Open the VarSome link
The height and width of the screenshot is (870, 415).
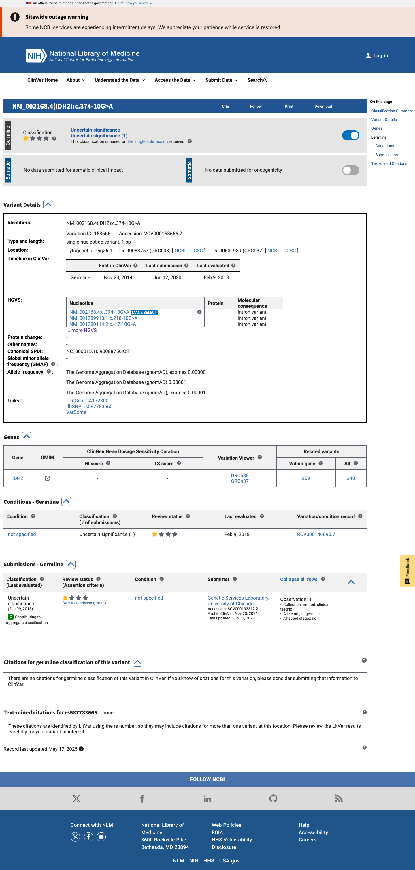point(76,412)
